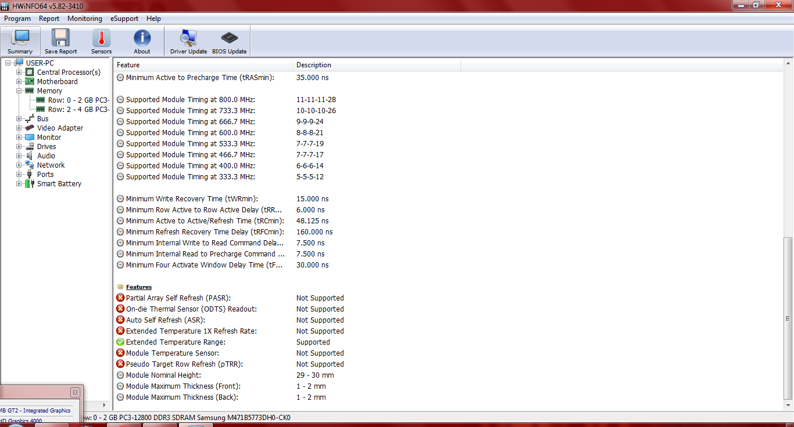Expand the Bus node
This screenshot has width=794, height=427.
(x=19, y=118)
